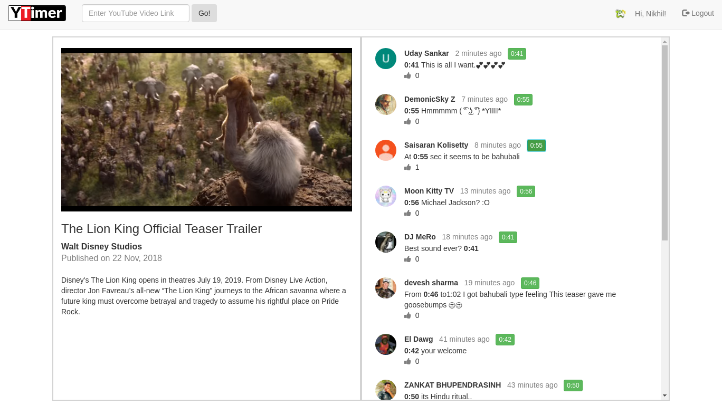
Task: Click the Walt Disney Studios channel name
Action: click(101, 246)
